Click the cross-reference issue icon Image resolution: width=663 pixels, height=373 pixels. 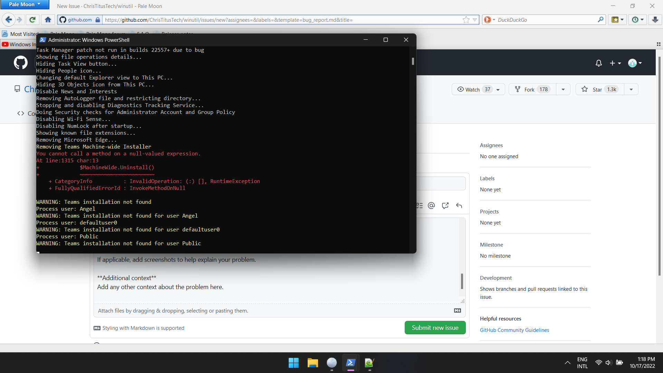coord(445,205)
